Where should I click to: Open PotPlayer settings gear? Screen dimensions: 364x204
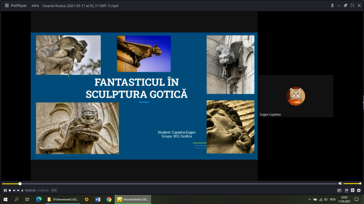359,190
